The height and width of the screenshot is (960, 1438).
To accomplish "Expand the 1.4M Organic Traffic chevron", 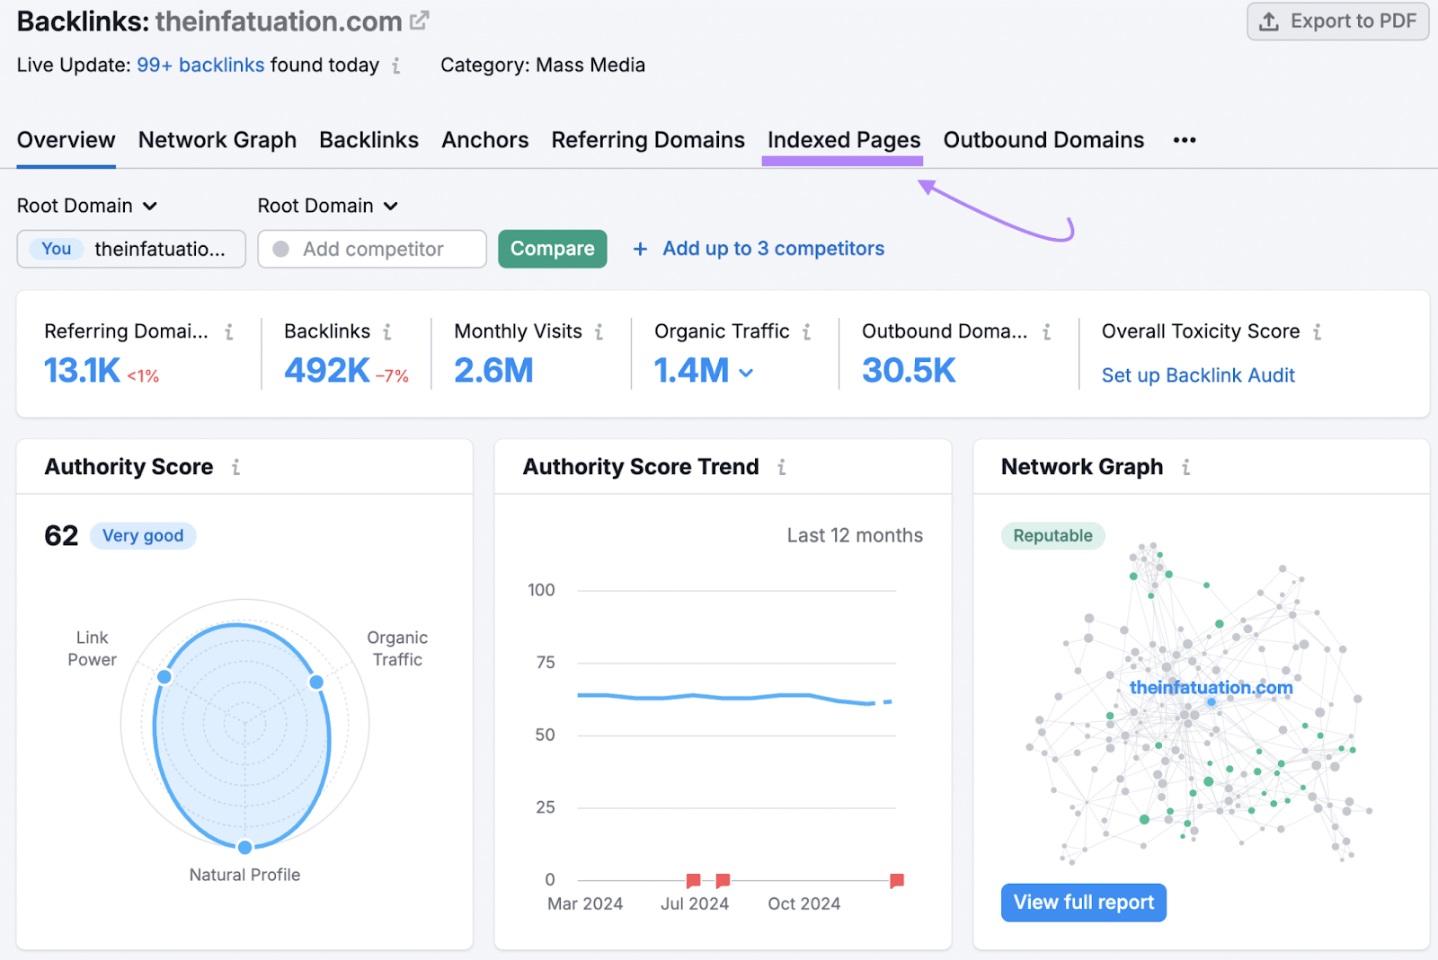I will click(746, 372).
